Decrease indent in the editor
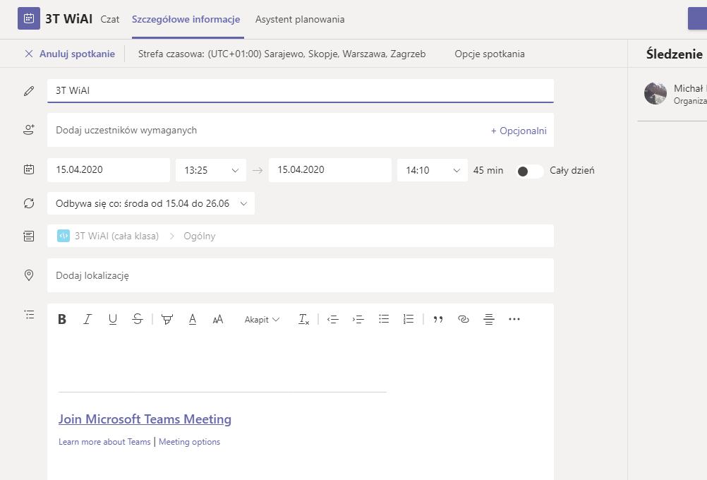The height and width of the screenshot is (480, 707). click(x=333, y=319)
